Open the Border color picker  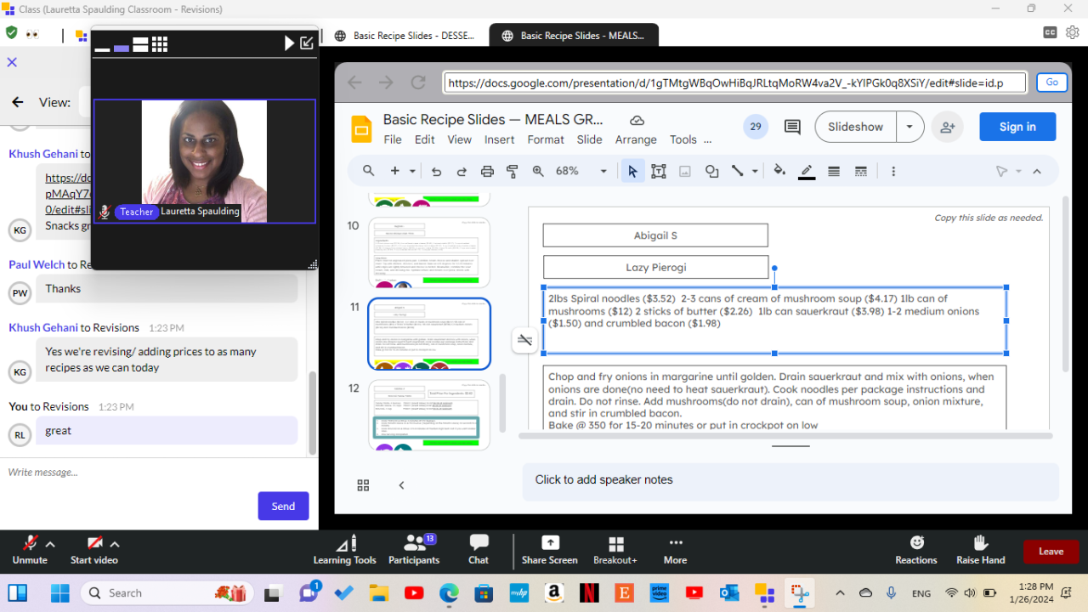coord(807,171)
